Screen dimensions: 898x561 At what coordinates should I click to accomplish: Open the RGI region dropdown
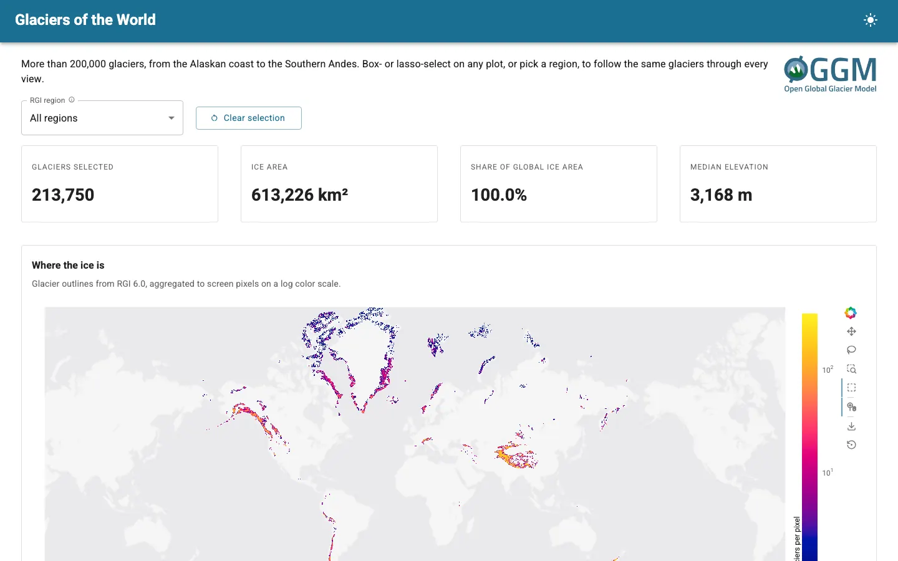coord(102,118)
